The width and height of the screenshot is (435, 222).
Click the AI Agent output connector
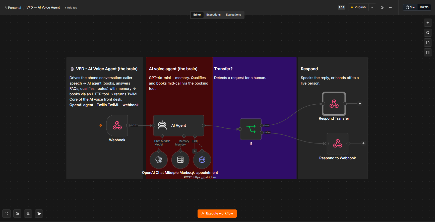click(x=204, y=125)
